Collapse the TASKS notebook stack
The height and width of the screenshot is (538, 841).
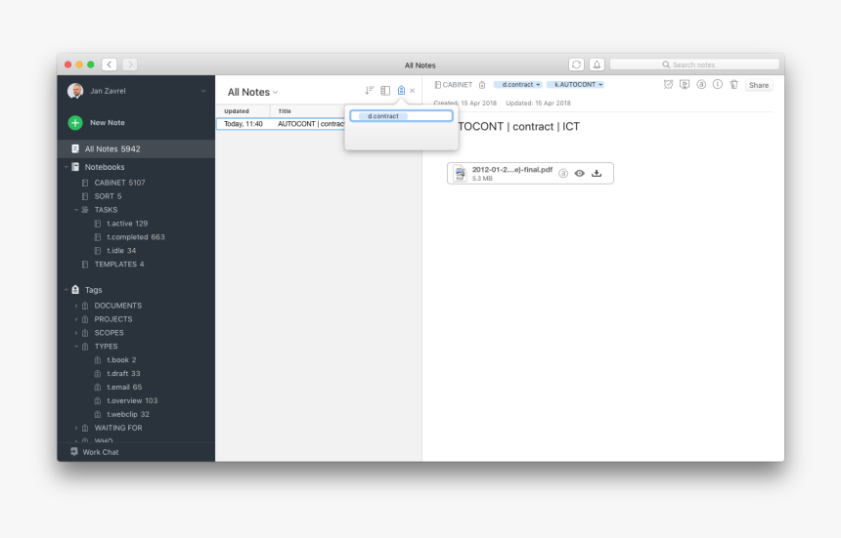76,210
